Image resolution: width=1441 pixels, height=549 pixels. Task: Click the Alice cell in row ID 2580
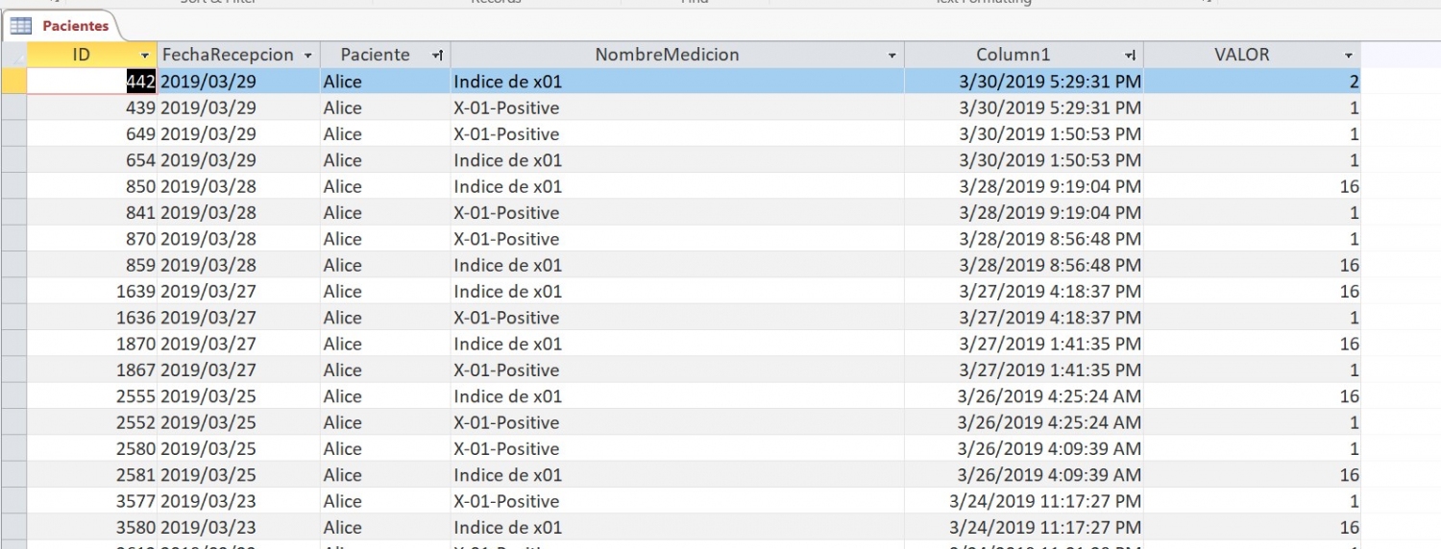(x=385, y=448)
